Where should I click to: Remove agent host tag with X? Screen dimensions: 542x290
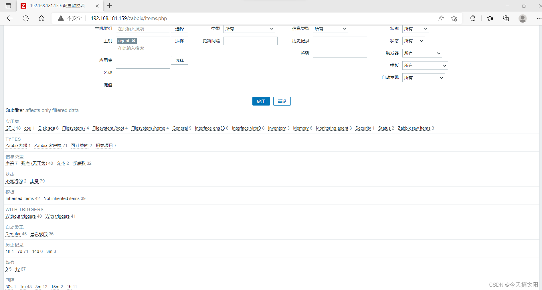coord(134,41)
